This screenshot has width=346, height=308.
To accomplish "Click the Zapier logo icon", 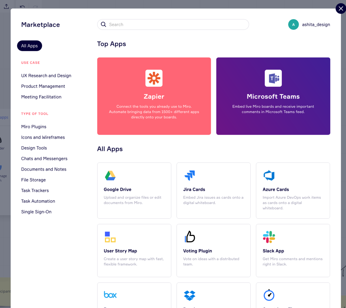I will pos(154,78).
